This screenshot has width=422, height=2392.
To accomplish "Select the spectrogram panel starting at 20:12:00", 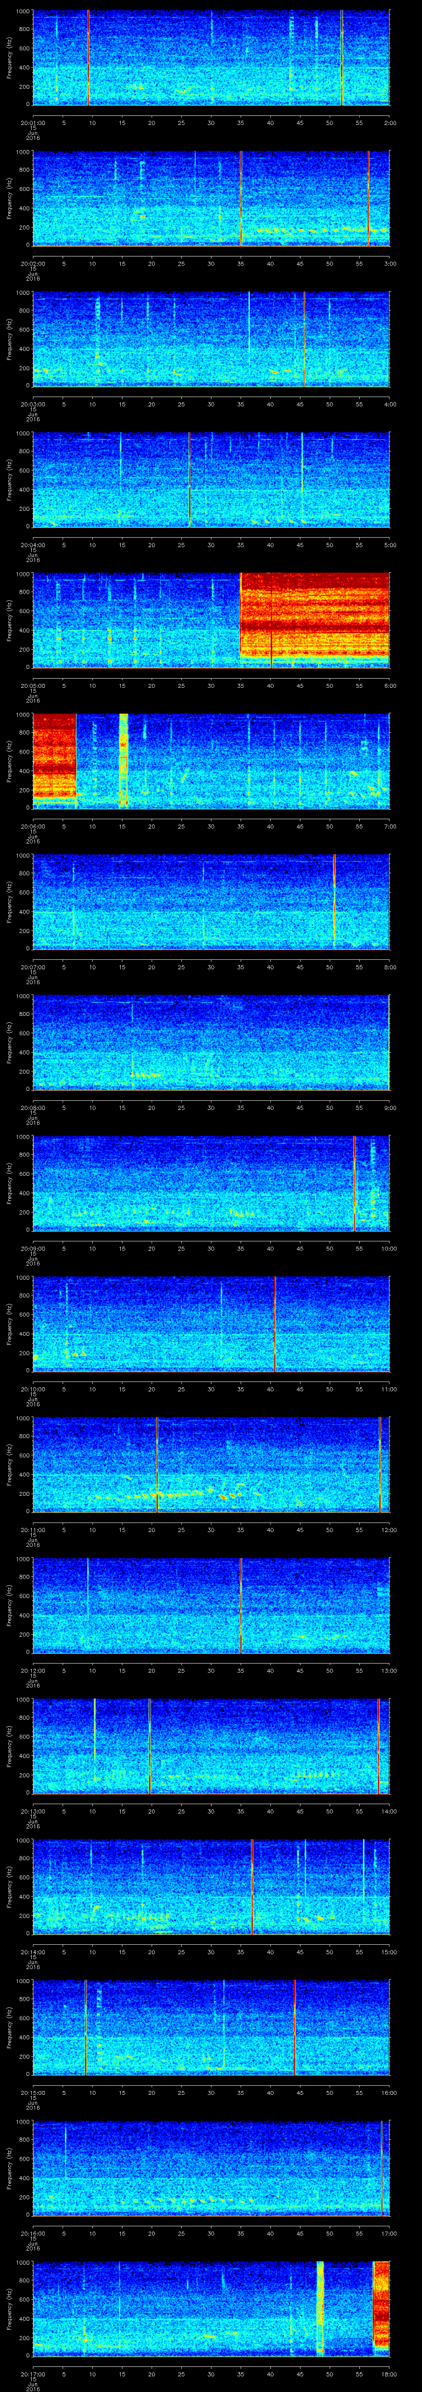I will [x=211, y=1605].
